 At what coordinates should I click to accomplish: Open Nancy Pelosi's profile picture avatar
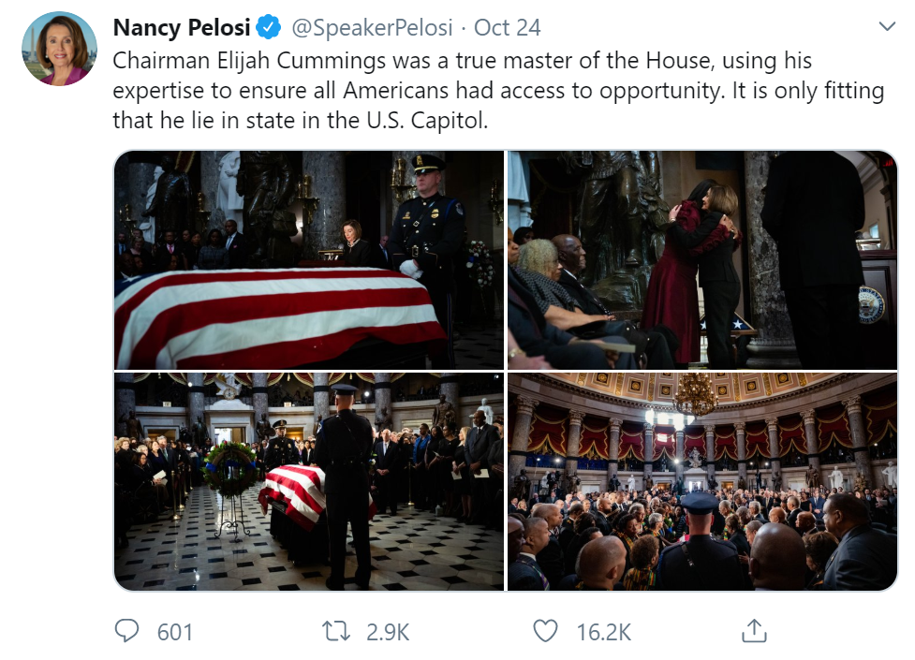pyautogui.click(x=59, y=49)
